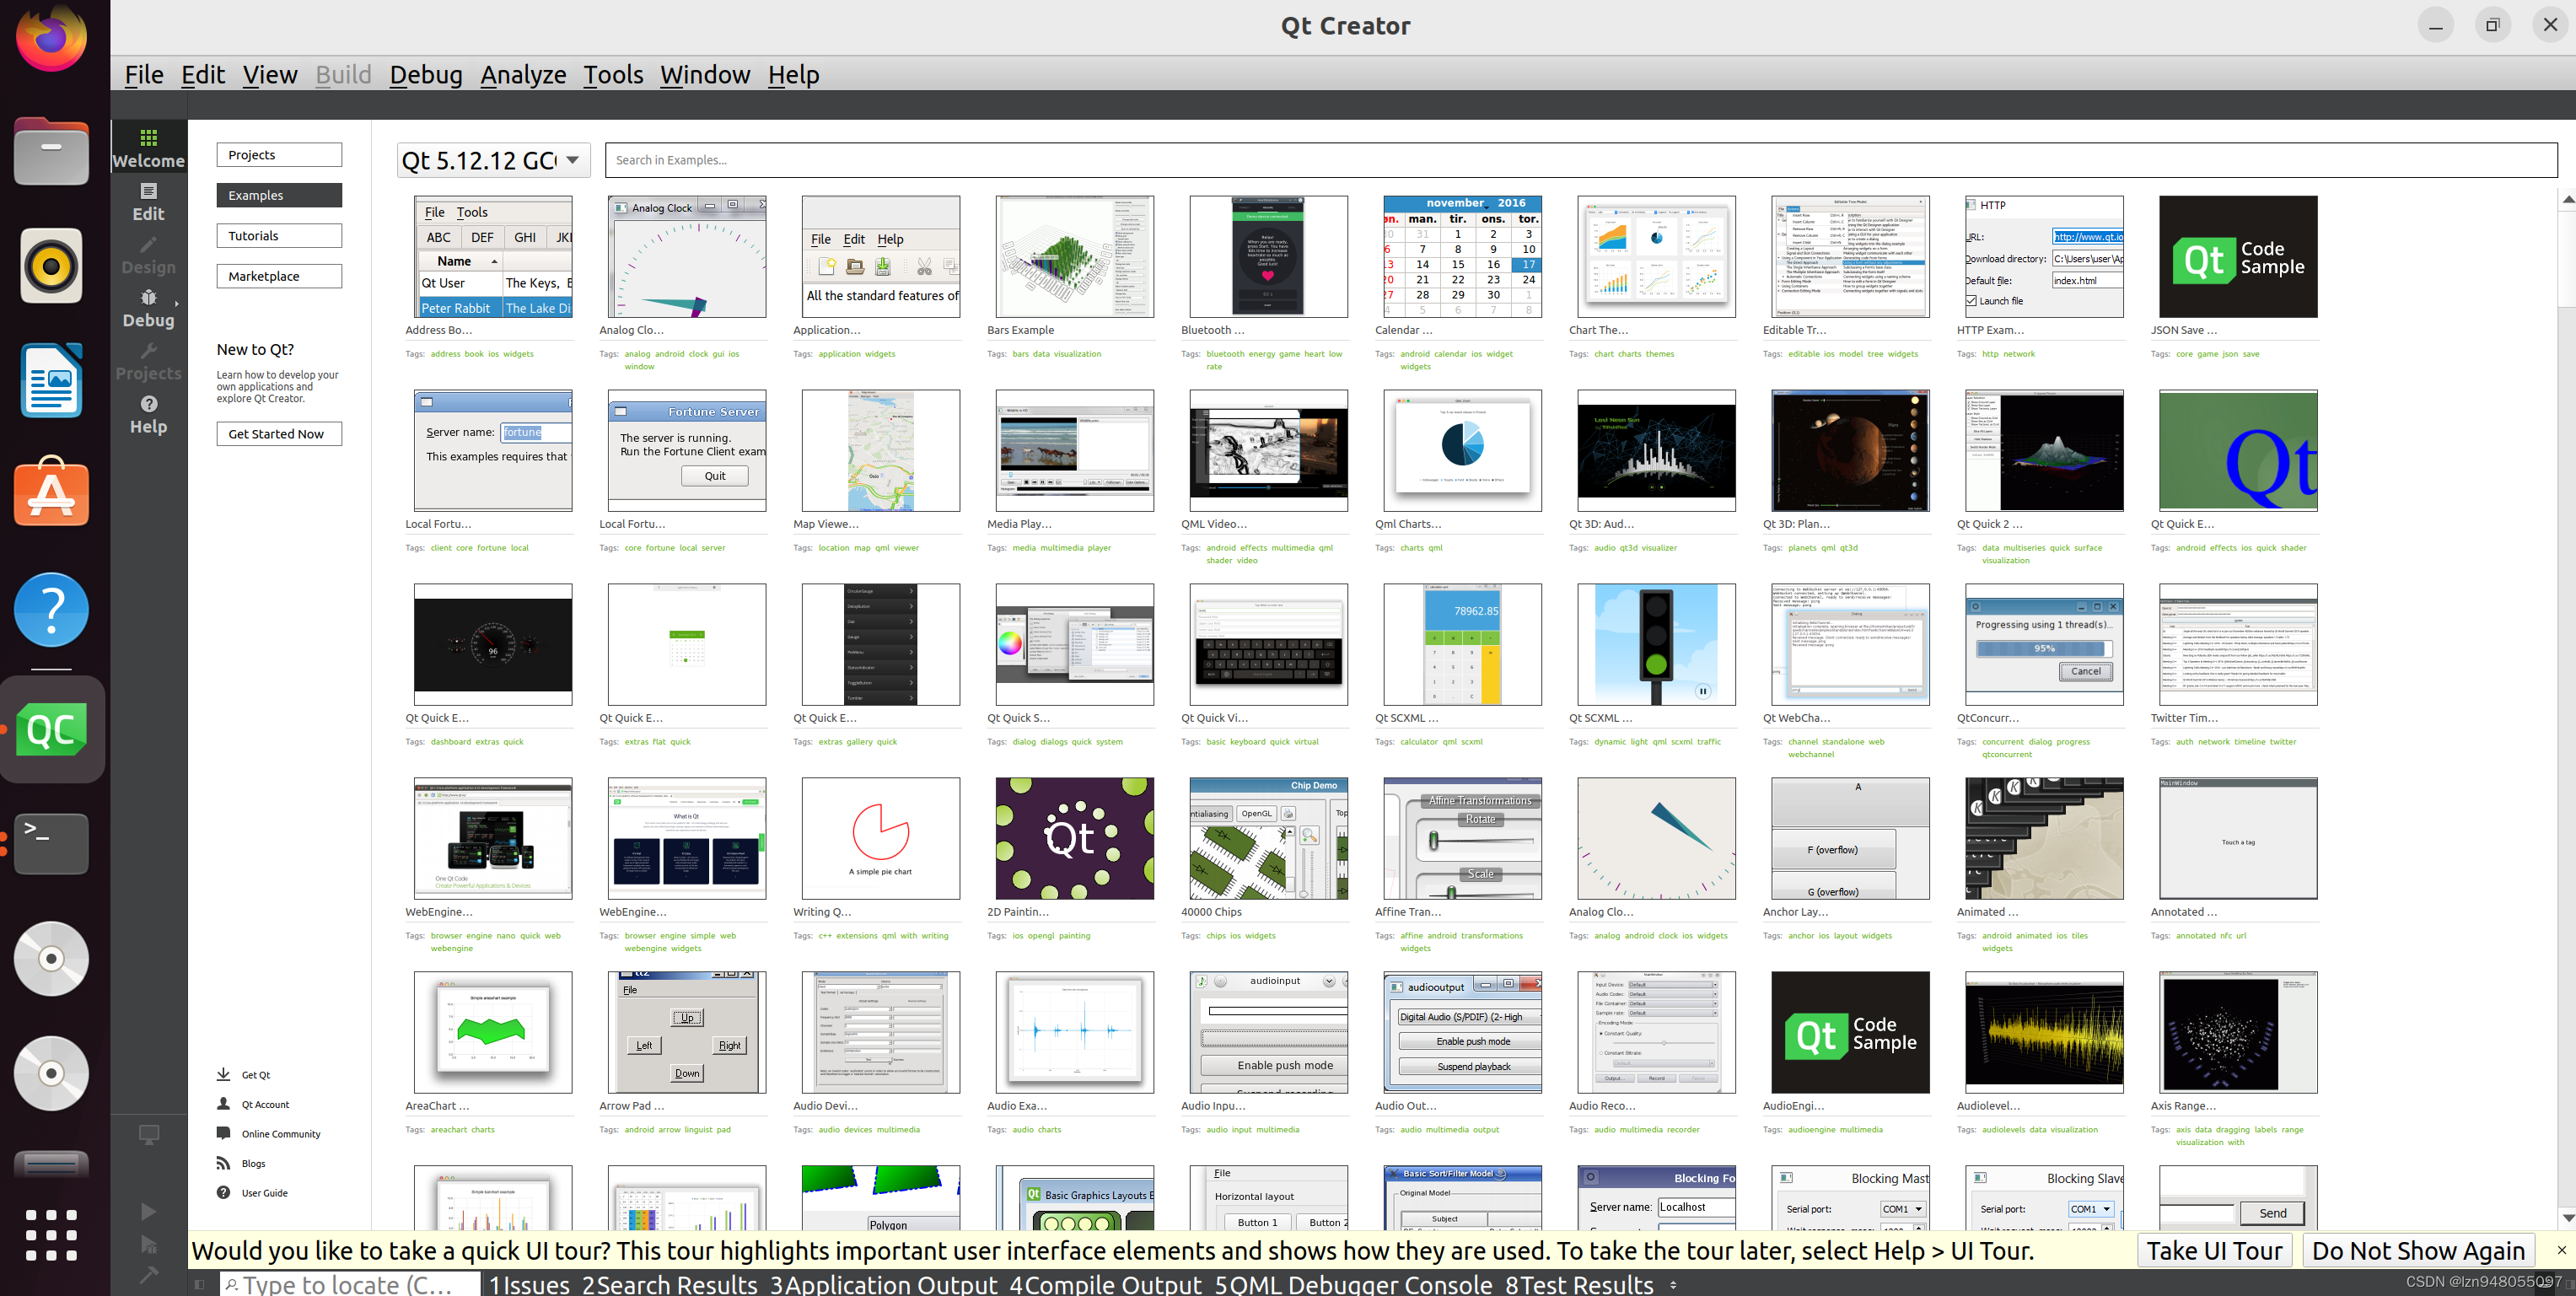Click Take UI Tour button

pos(2214,1250)
